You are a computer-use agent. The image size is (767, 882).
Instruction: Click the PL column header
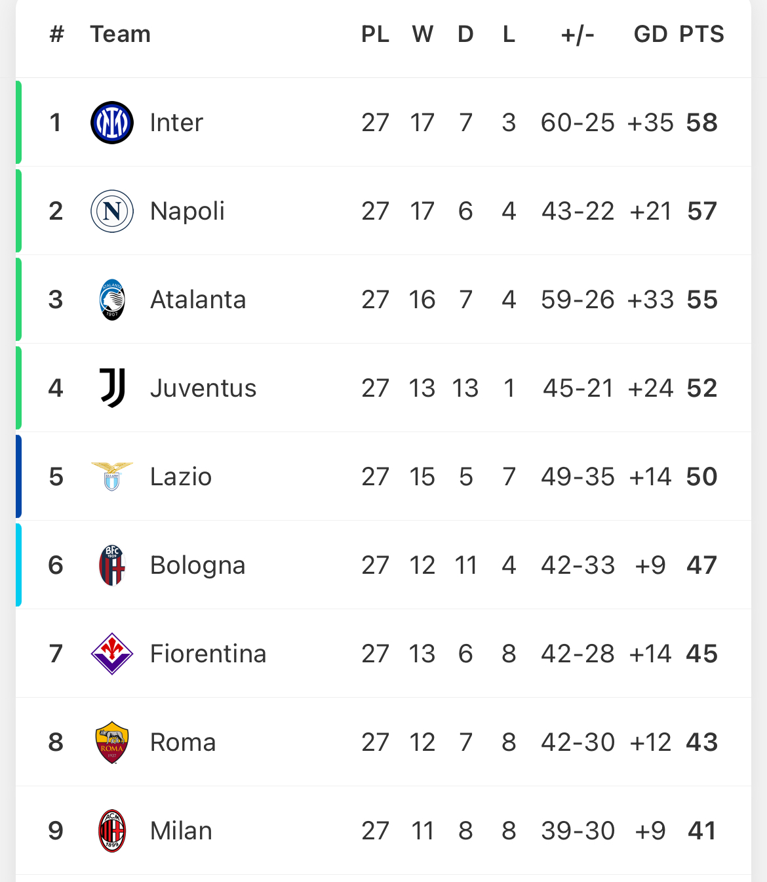tap(375, 34)
